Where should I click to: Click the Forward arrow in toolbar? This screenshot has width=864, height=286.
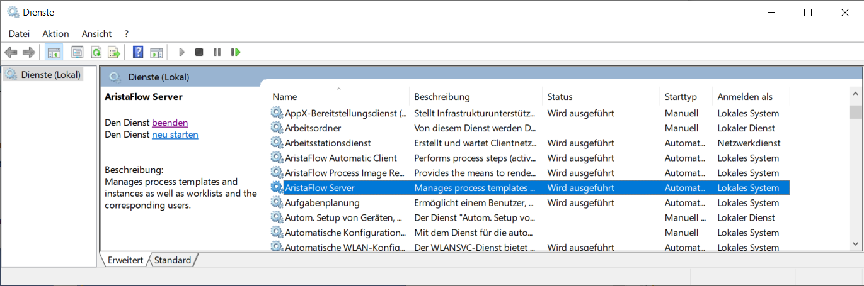pyautogui.click(x=28, y=52)
